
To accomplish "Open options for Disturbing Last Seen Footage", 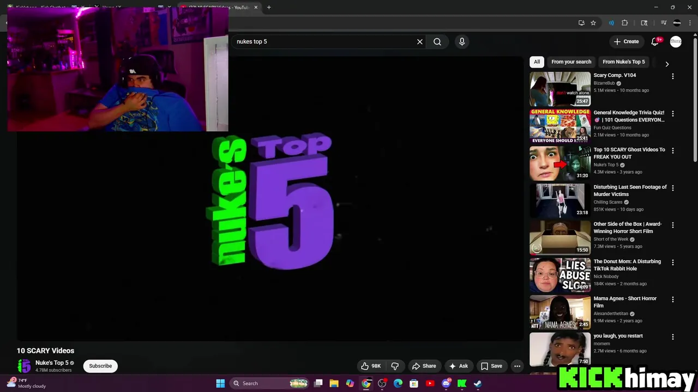I will (672, 188).
